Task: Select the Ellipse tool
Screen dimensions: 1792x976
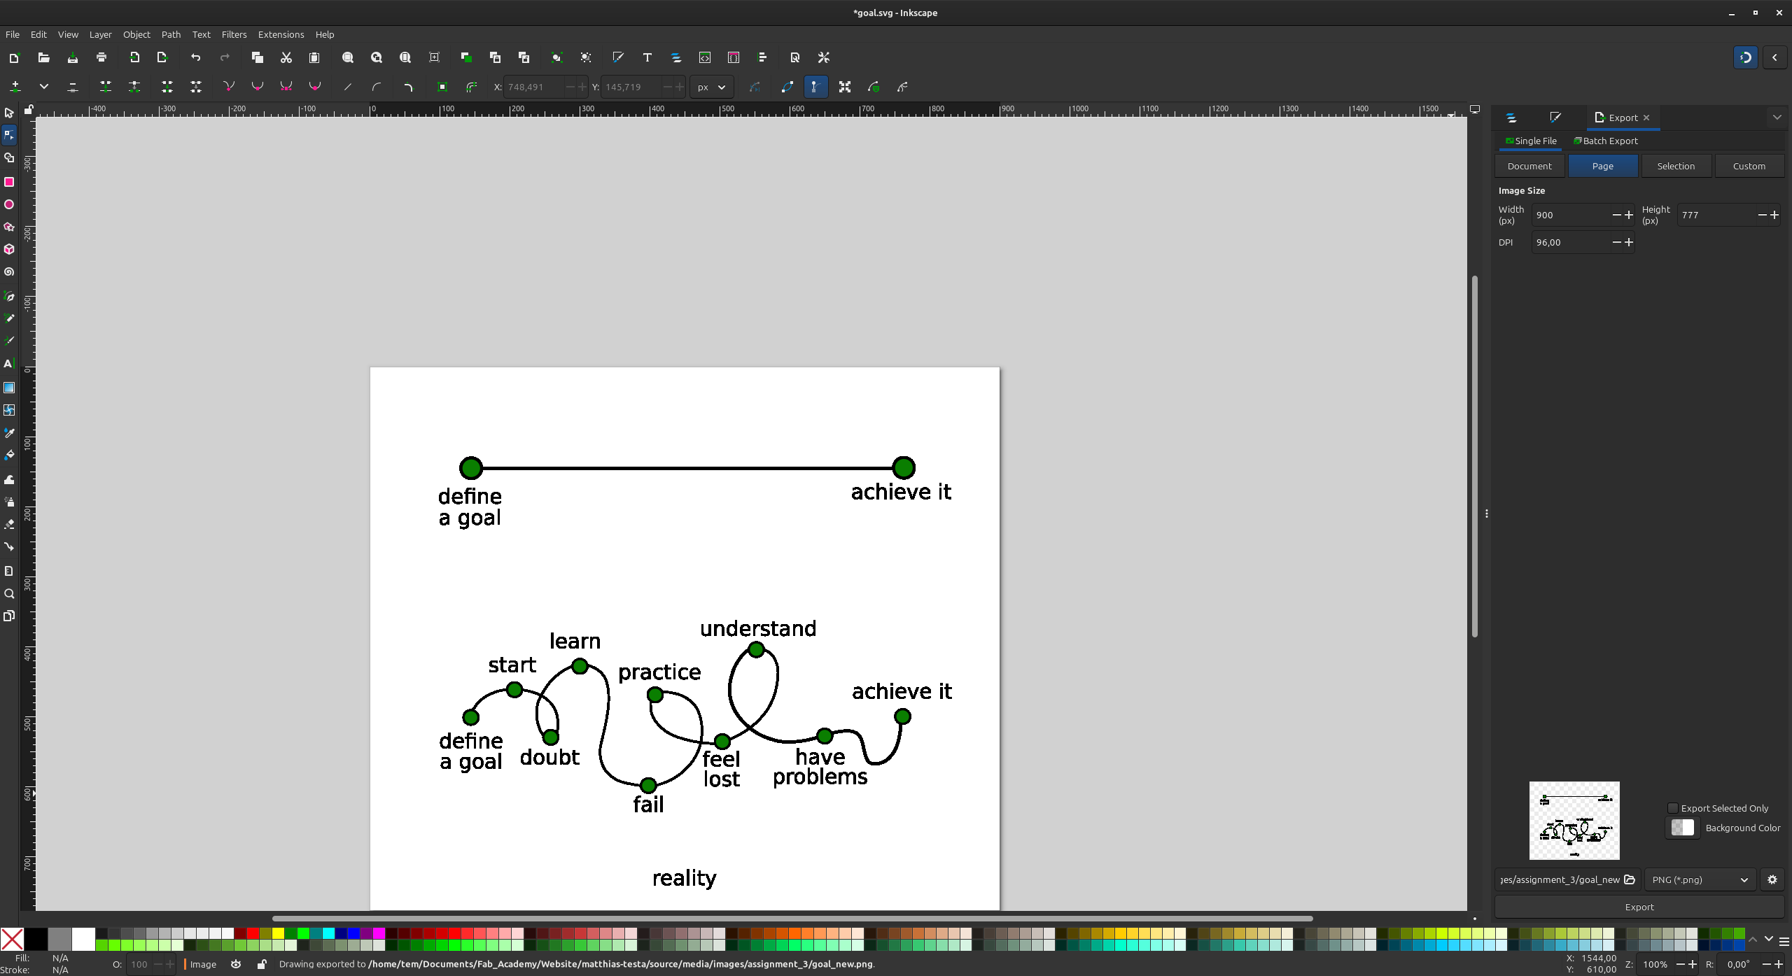Action: (x=9, y=205)
